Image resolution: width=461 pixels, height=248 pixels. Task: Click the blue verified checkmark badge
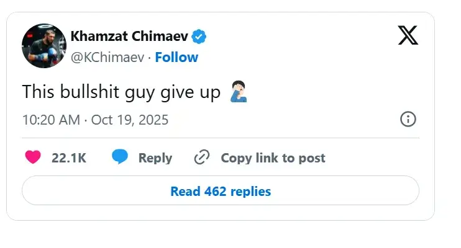coord(199,37)
